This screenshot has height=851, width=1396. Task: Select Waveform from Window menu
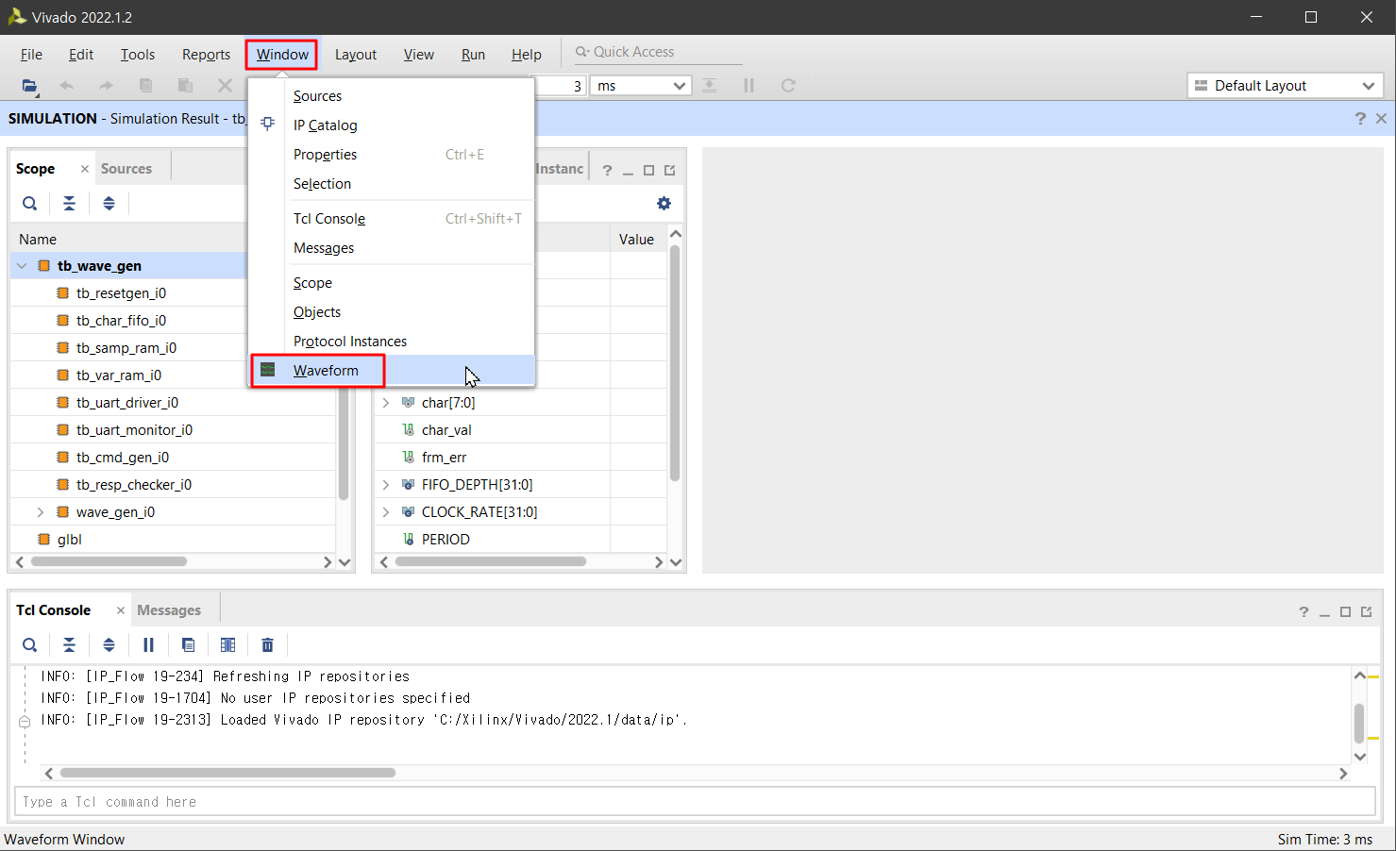click(393, 371)
